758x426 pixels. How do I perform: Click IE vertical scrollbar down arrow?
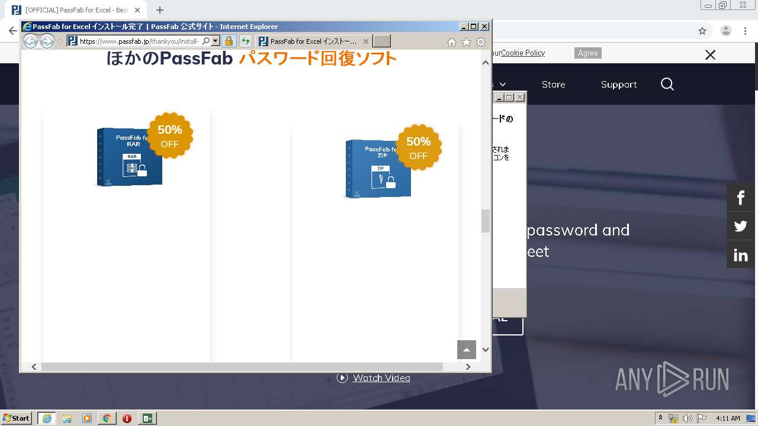[486, 350]
